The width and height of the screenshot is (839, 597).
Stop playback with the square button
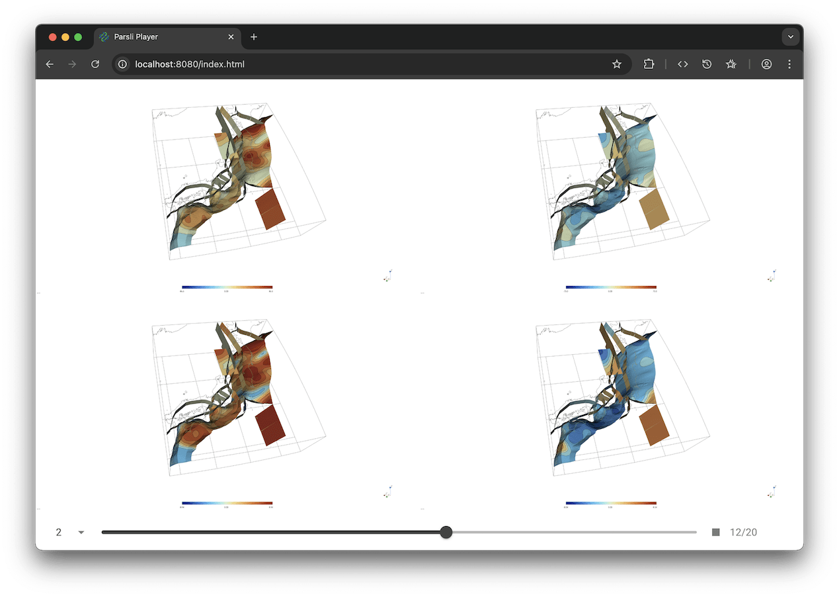point(716,532)
